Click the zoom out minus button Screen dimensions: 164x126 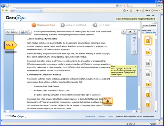(x=134, y=52)
